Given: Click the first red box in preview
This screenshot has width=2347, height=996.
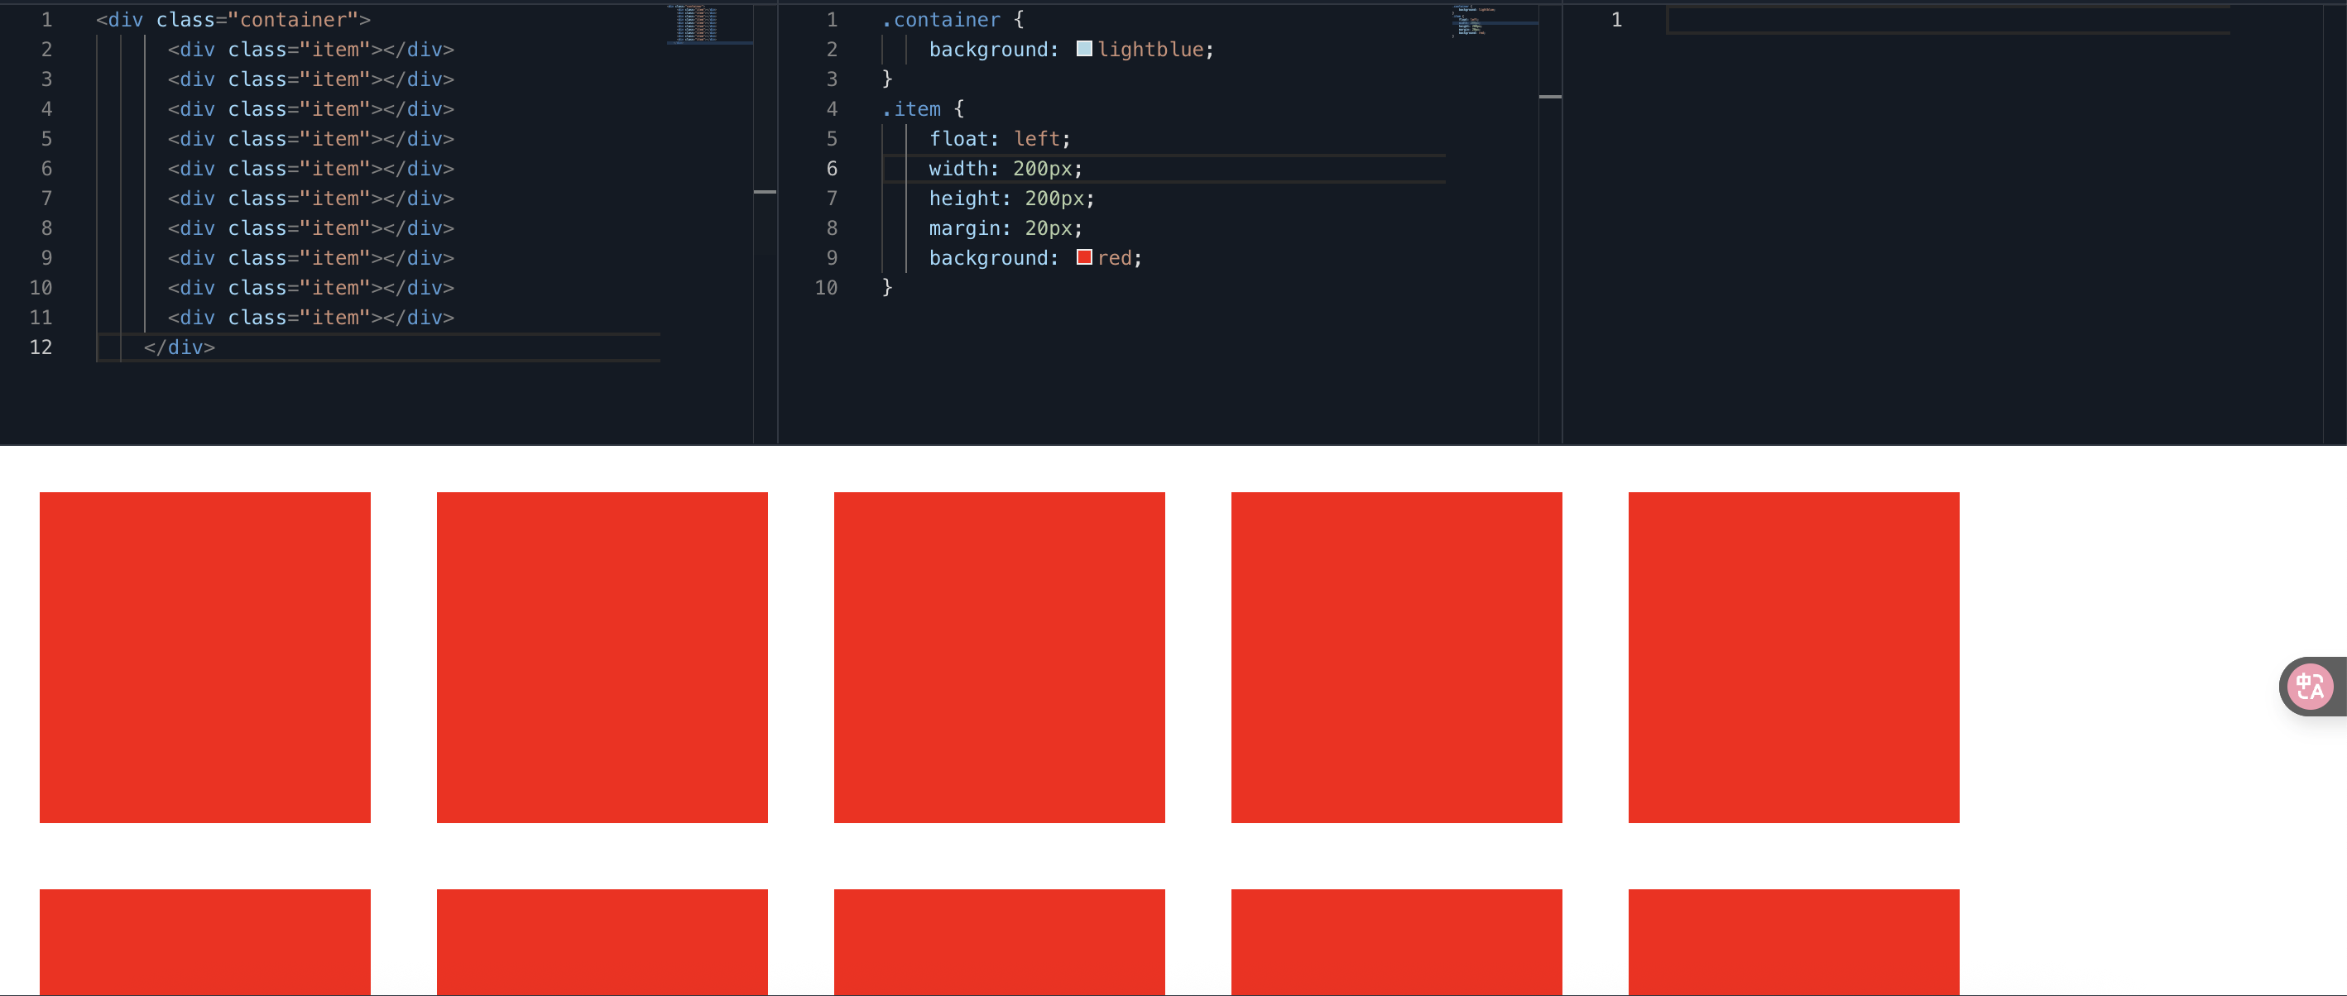Looking at the screenshot, I should click(205, 658).
